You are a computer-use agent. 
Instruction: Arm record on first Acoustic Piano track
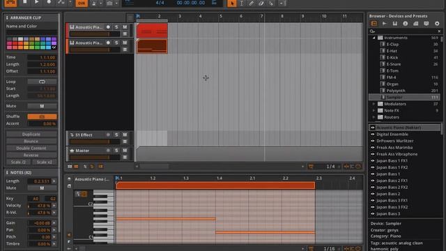[x=108, y=27]
